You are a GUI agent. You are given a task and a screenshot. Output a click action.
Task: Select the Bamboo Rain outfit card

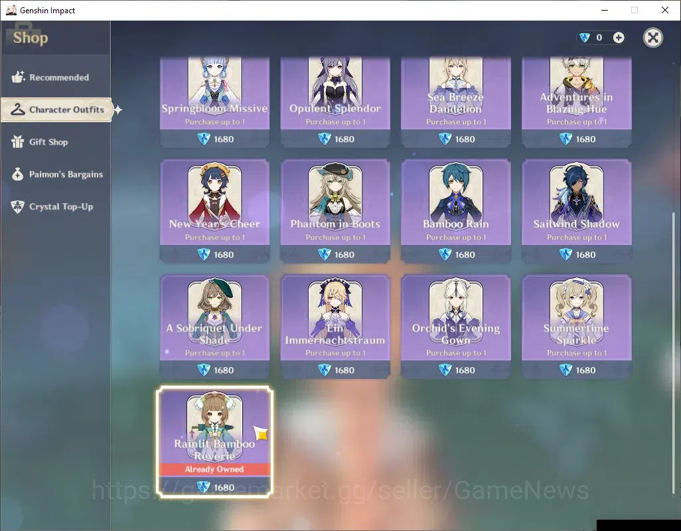click(x=455, y=210)
